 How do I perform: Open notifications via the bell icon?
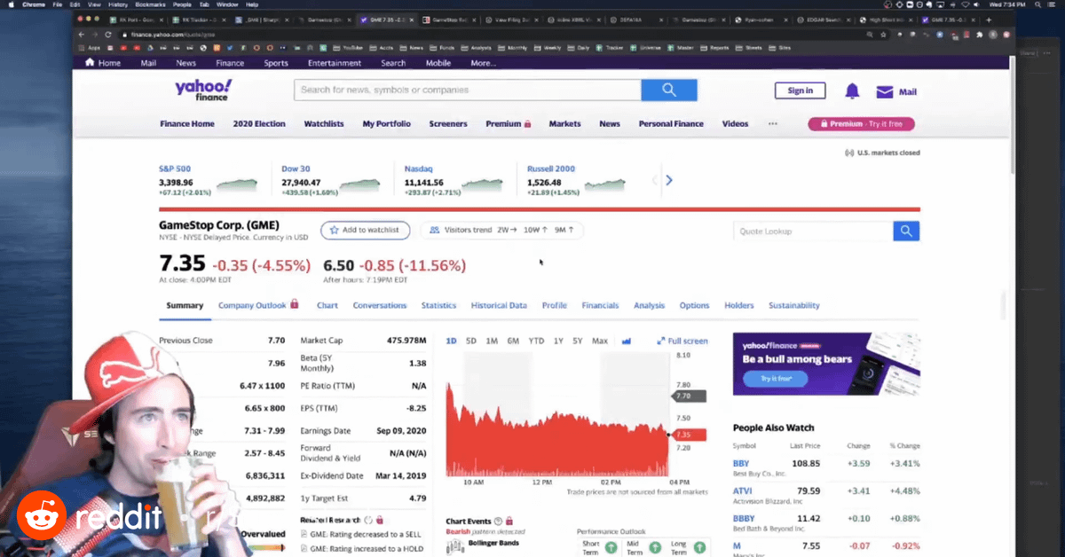click(852, 91)
